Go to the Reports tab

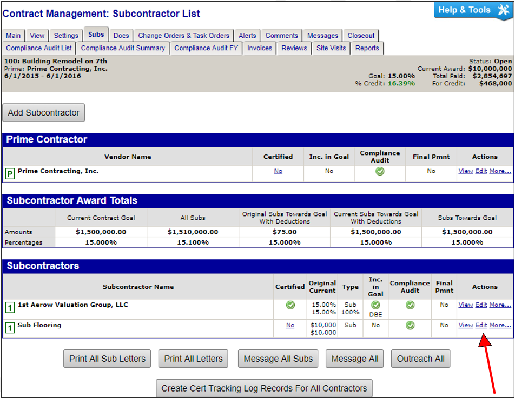[367, 48]
